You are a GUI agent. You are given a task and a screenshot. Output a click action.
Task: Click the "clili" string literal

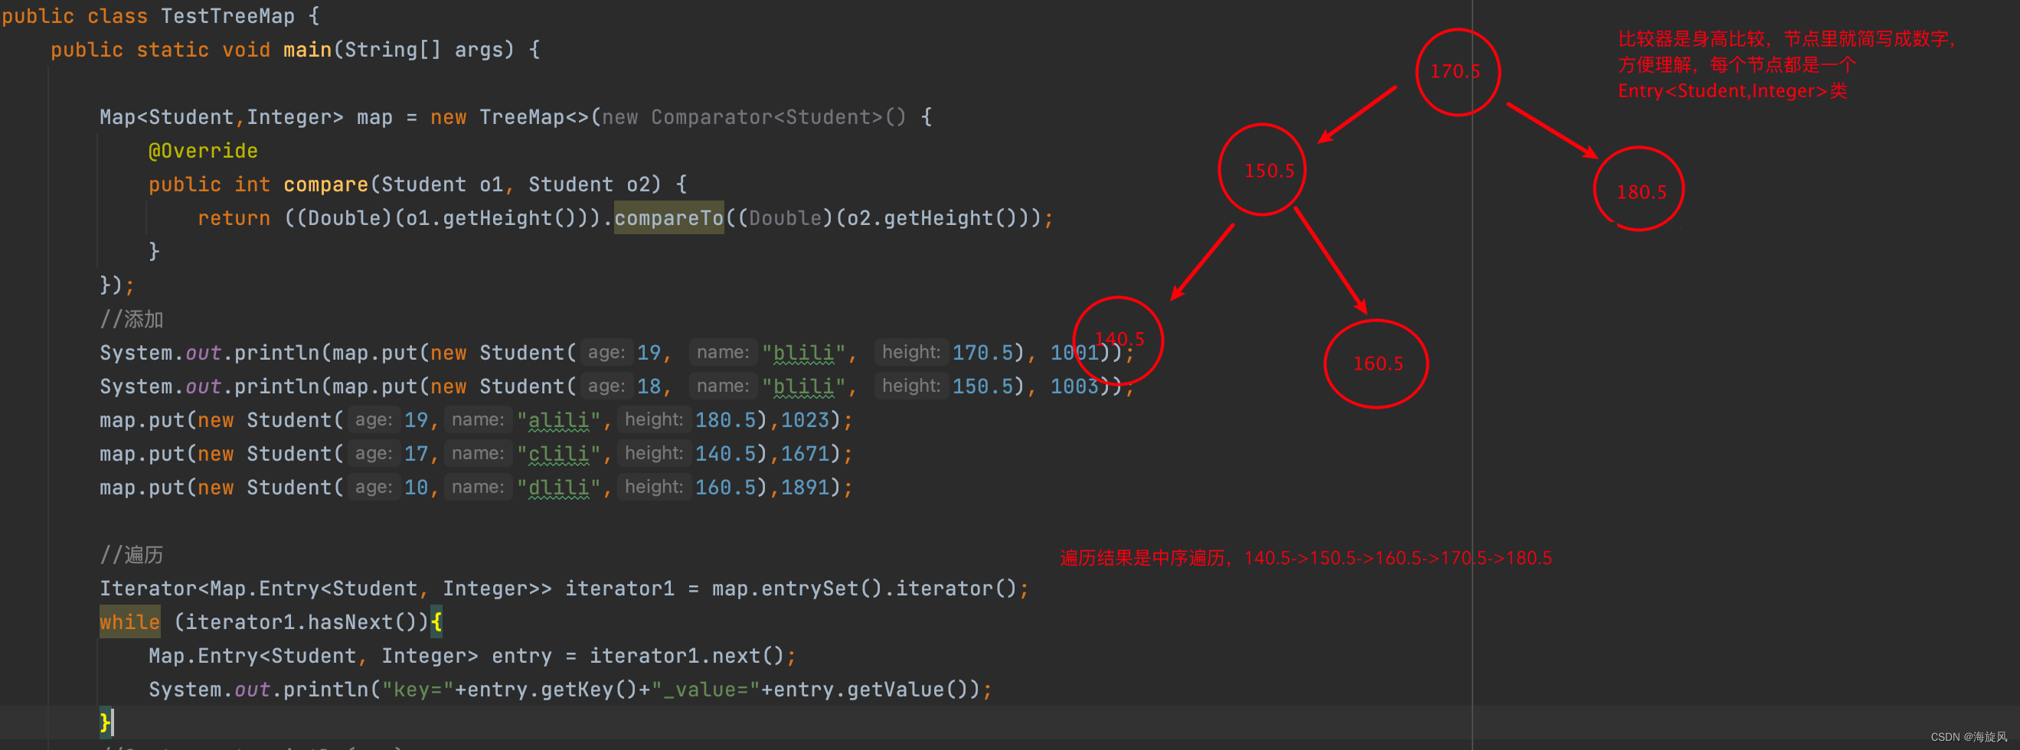559,454
